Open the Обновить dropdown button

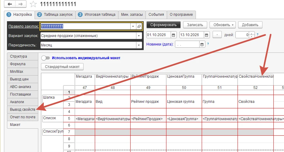coord(223,25)
